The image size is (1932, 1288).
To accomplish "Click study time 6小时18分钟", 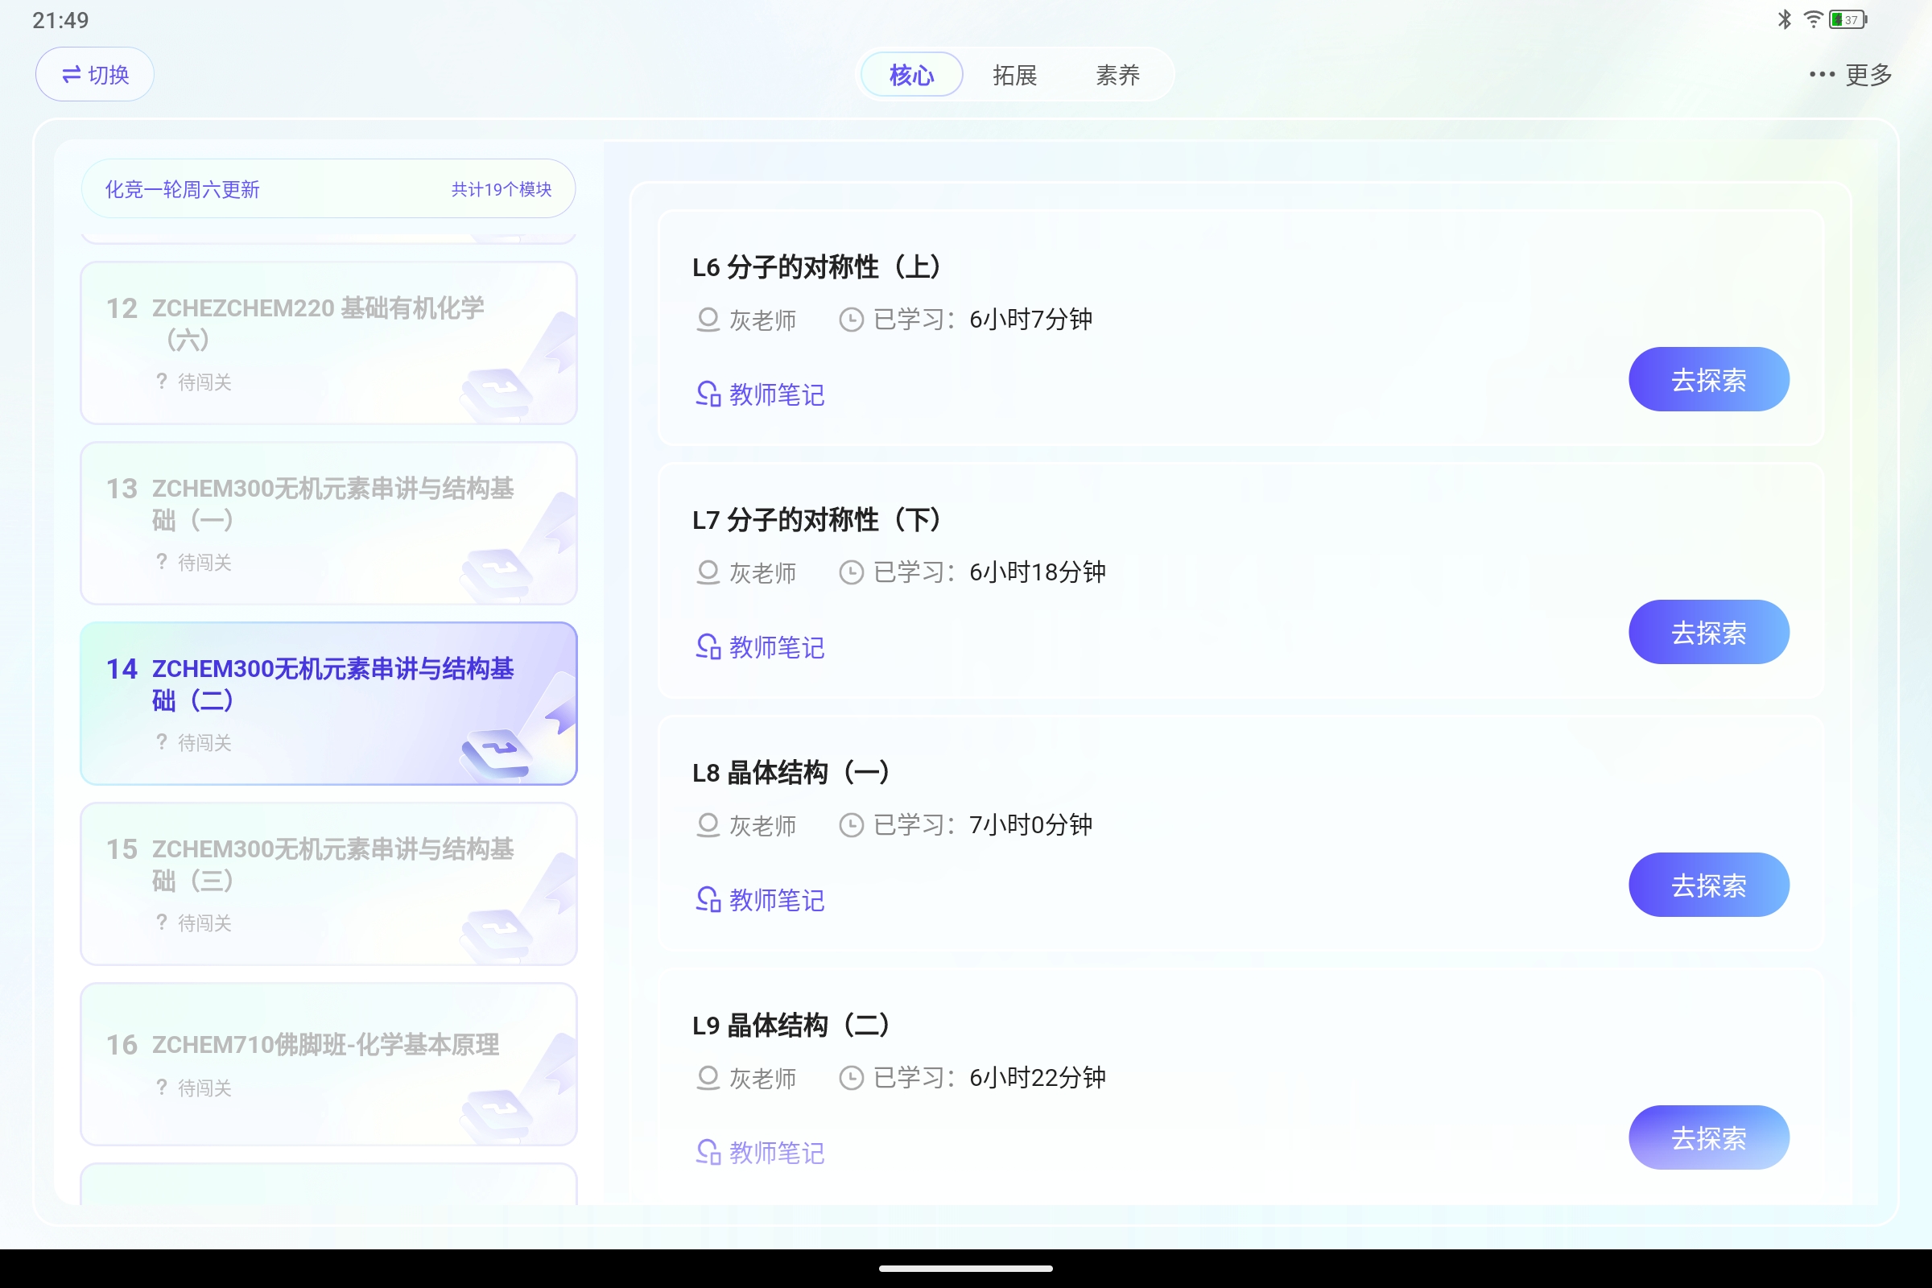I will coord(1038,572).
